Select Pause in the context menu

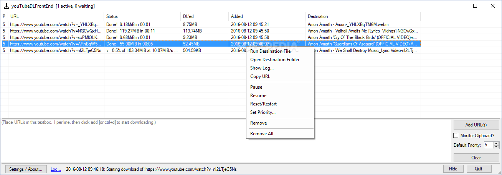280,87
